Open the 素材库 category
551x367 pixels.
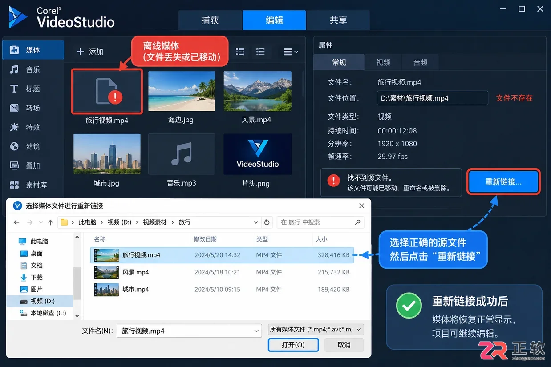click(33, 185)
